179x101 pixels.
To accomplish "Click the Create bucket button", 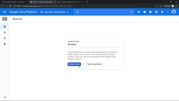I will (74, 64).
